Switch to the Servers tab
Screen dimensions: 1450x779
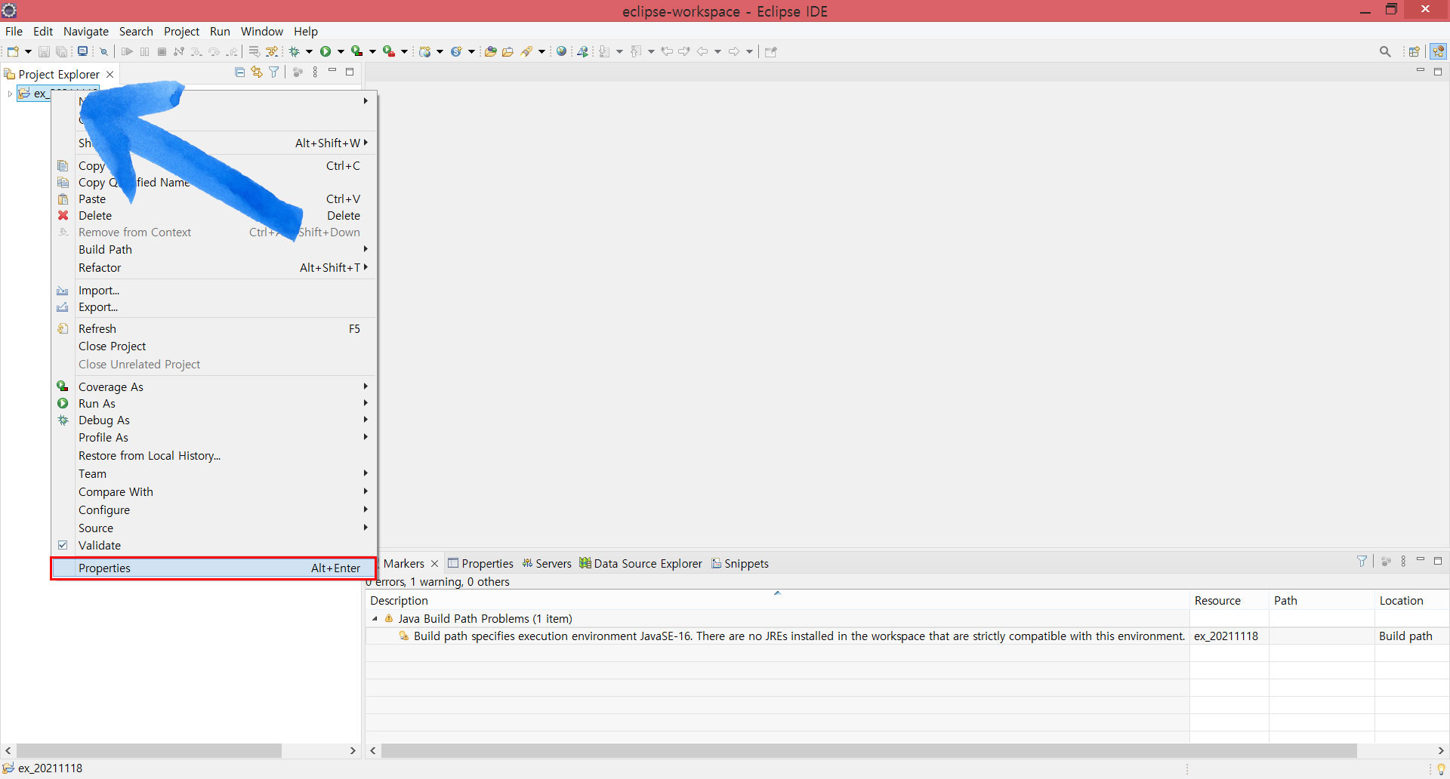pyautogui.click(x=547, y=563)
